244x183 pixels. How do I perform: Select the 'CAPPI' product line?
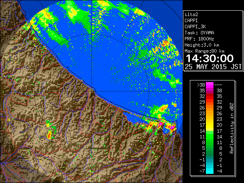[x=191, y=21]
